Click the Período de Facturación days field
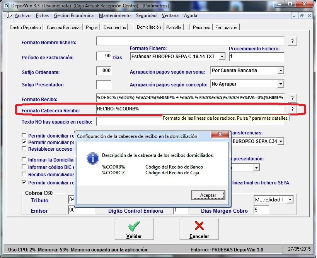The image size is (317, 258). tap(104, 57)
